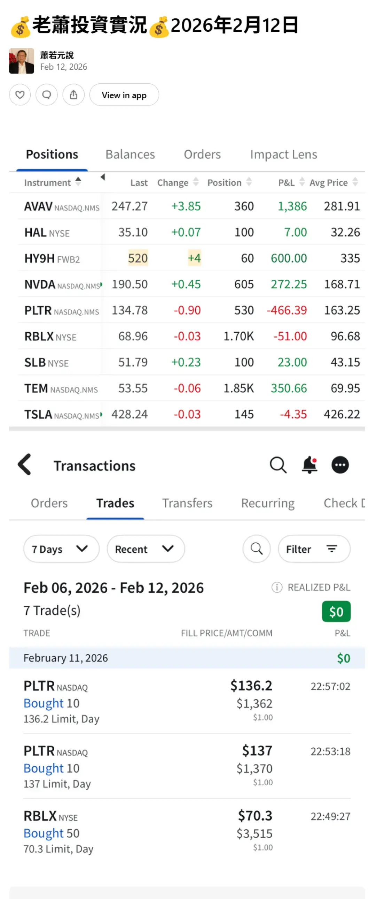Open comments with speech bubble icon
The image size is (376, 899).
click(47, 95)
